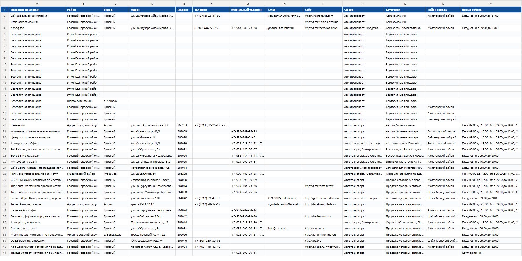Select row 41 header number

[x=5, y=253]
